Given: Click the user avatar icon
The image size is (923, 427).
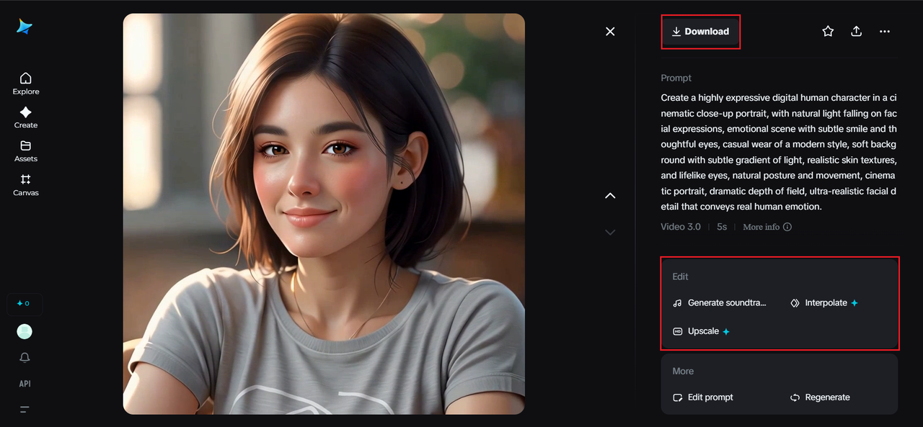Looking at the screenshot, I should coord(25,331).
